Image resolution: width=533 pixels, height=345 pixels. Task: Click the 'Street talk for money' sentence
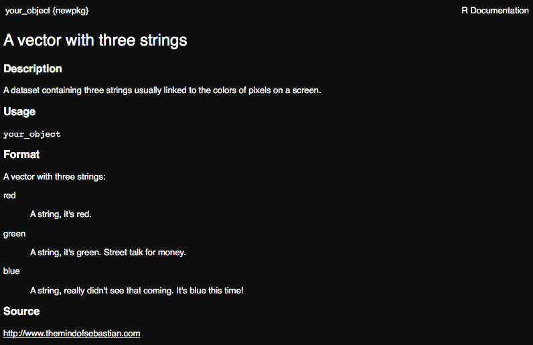(145, 253)
